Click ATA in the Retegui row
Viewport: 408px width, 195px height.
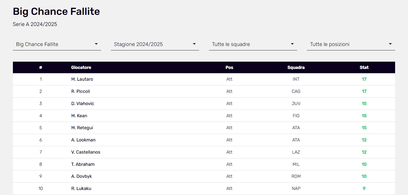click(x=296, y=128)
